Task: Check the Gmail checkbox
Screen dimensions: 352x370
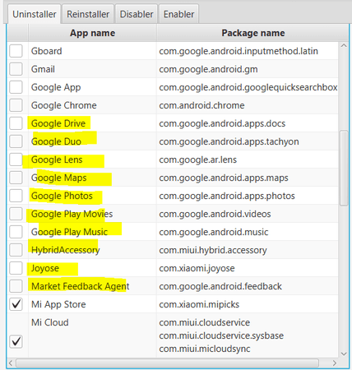Action: (16, 69)
